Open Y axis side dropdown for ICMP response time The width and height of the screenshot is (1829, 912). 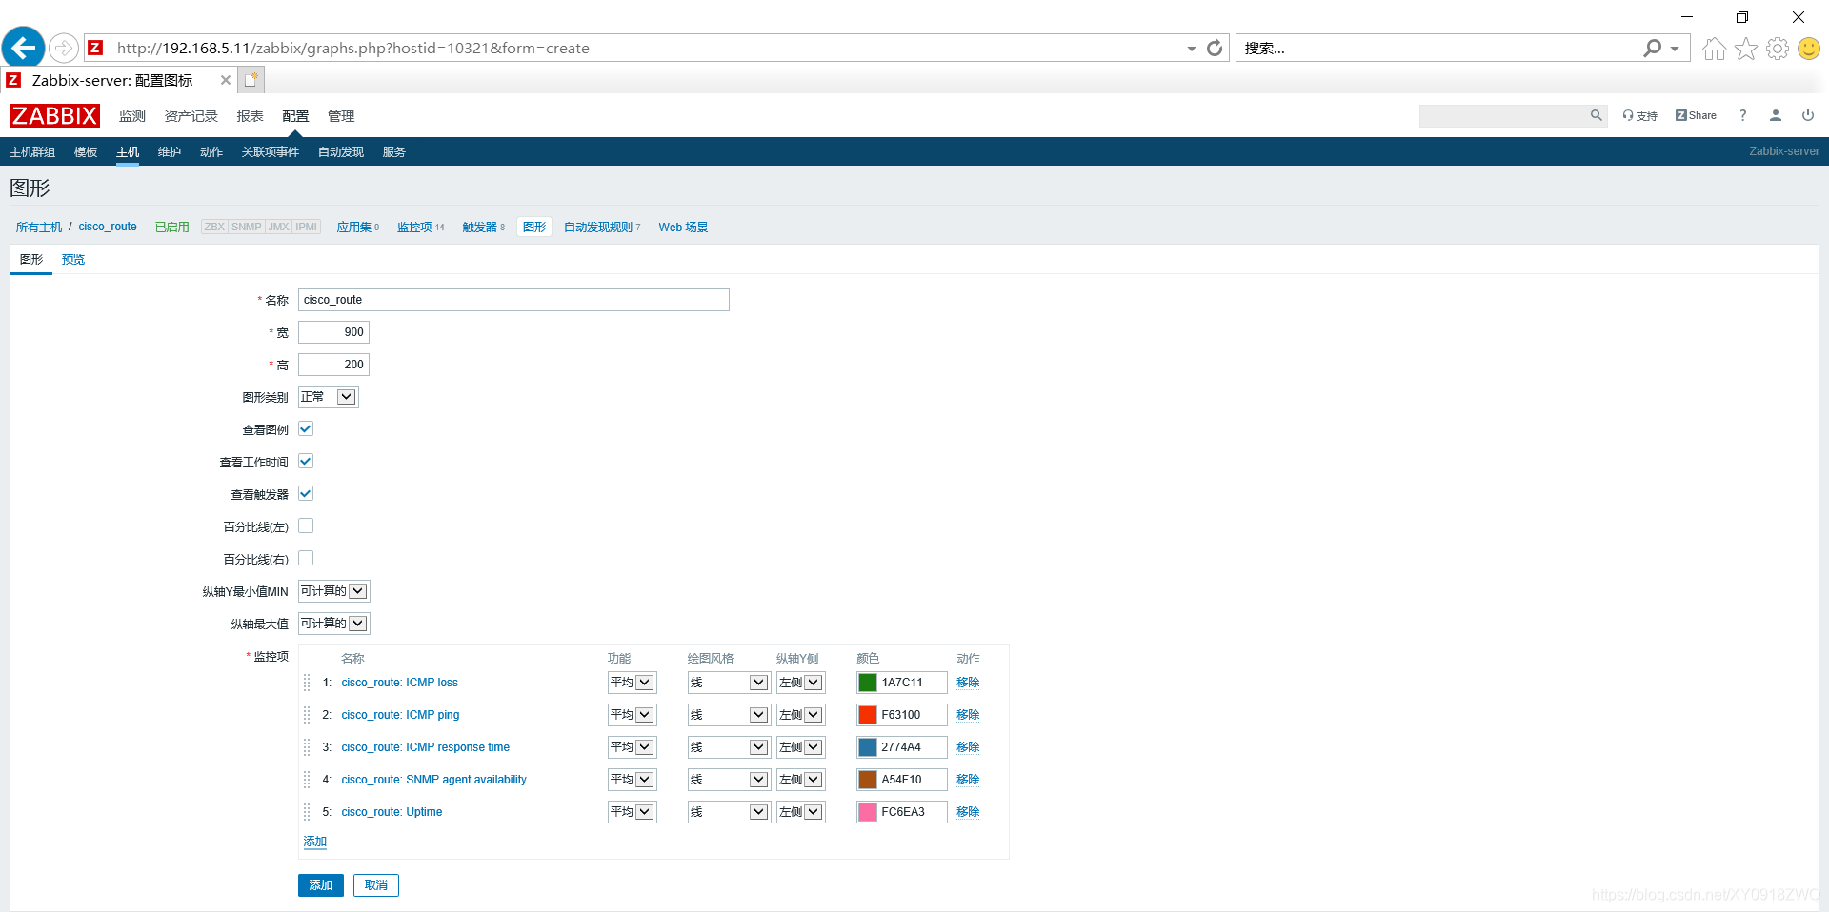800,747
